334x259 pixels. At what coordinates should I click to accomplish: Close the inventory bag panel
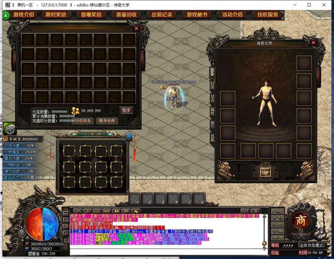click(x=136, y=29)
